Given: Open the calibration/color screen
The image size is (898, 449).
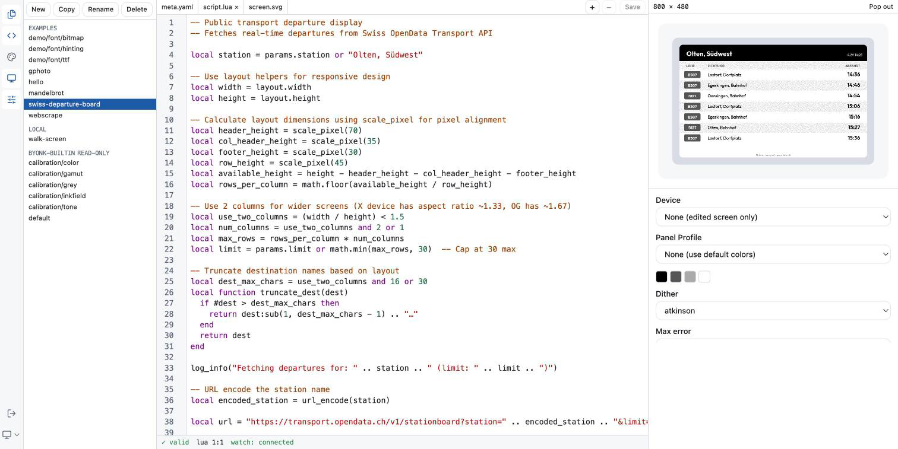Looking at the screenshot, I should point(90,163).
